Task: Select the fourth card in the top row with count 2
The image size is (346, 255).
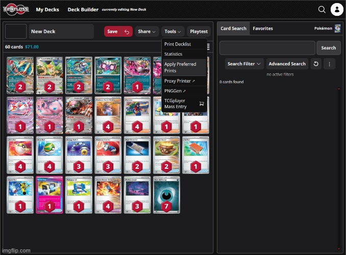Action: pyautogui.click(x=108, y=75)
